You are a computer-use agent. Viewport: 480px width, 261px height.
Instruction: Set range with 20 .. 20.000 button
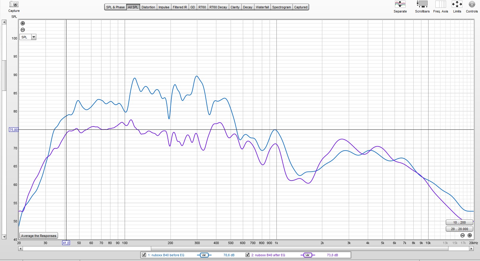click(x=459, y=229)
